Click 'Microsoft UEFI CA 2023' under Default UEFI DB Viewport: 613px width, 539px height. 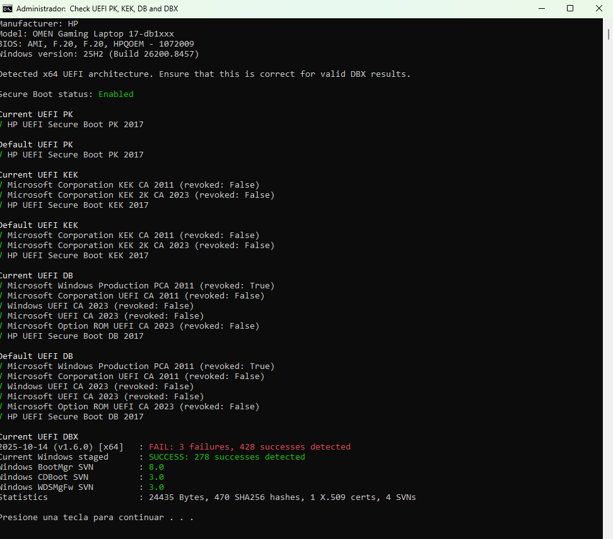click(62, 397)
